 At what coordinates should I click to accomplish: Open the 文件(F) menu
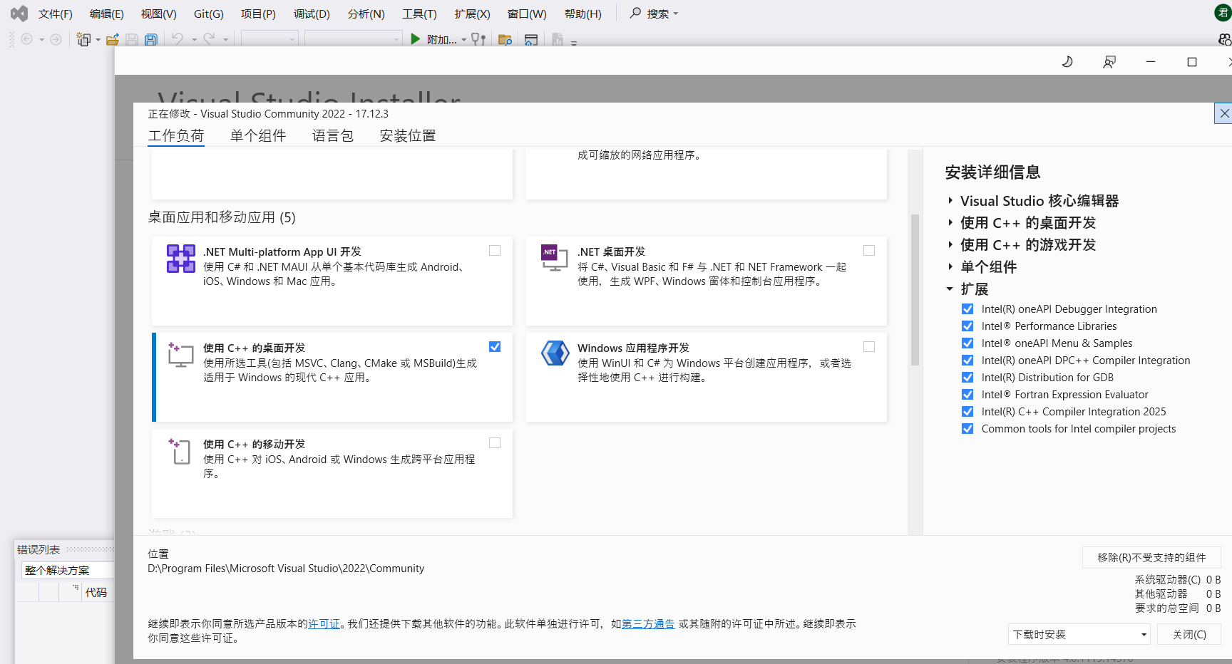tap(56, 14)
